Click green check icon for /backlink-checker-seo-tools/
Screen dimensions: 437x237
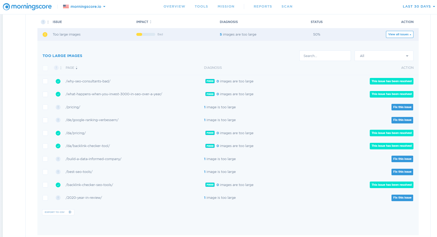coord(58,185)
